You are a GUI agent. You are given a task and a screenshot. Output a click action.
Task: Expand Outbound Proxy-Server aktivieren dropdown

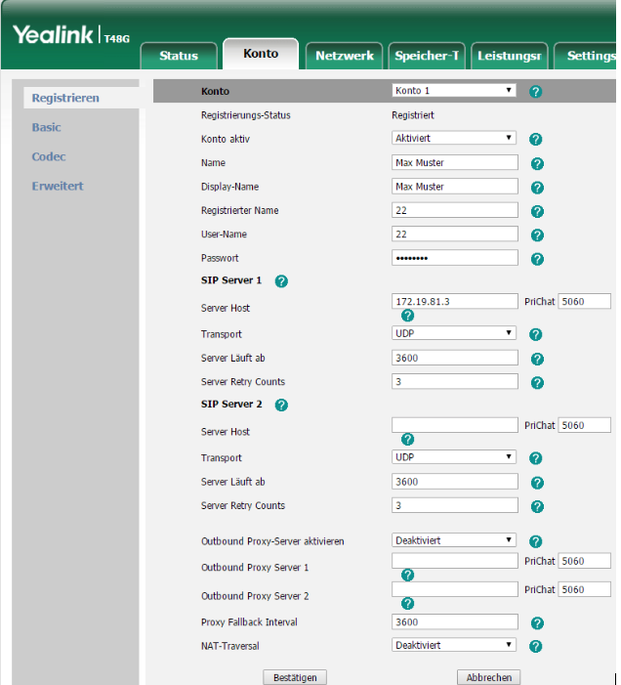click(453, 540)
